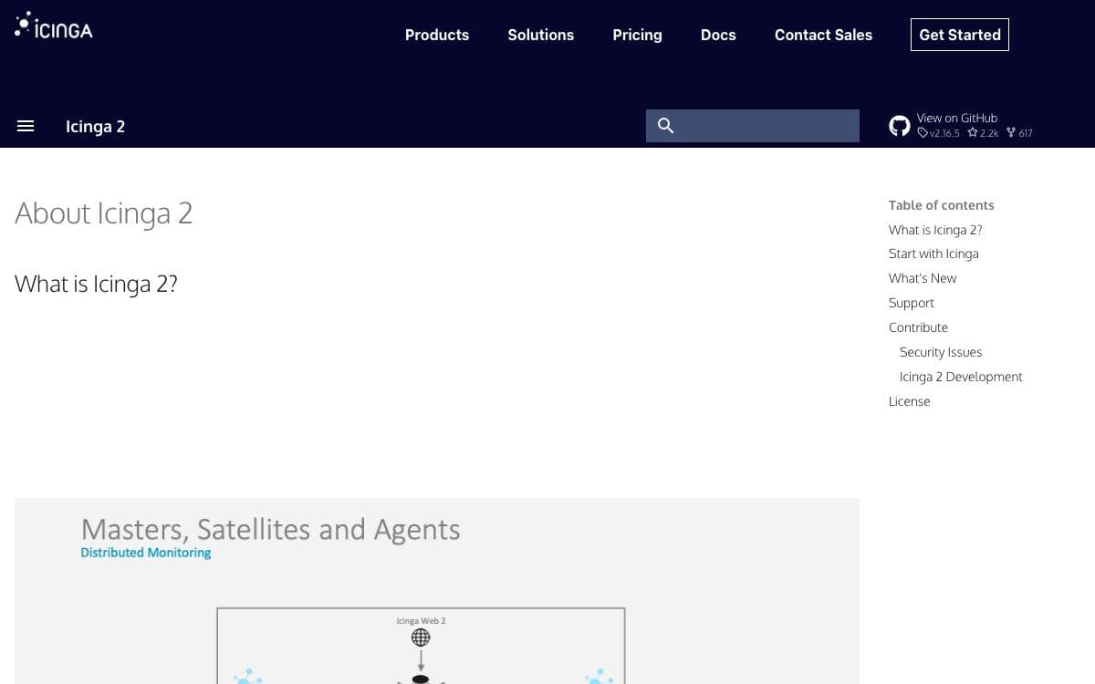Jump to Icinga 2 Development subsection

point(961,377)
